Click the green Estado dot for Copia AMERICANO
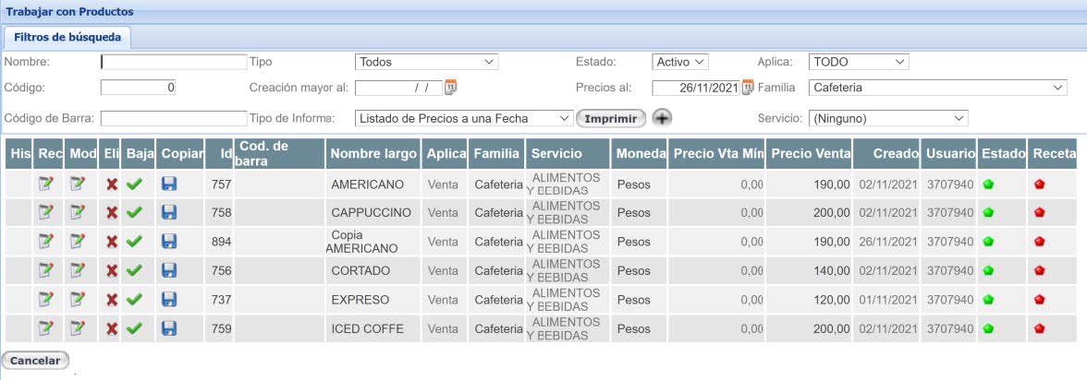 tap(989, 242)
